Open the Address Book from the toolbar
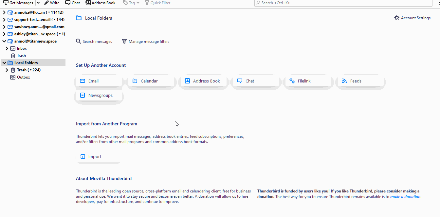The image size is (440, 217). point(101,3)
